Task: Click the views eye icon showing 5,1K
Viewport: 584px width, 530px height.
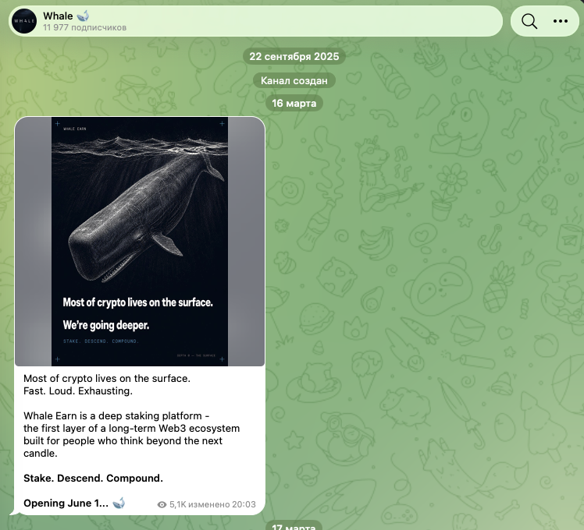Action: (162, 504)
